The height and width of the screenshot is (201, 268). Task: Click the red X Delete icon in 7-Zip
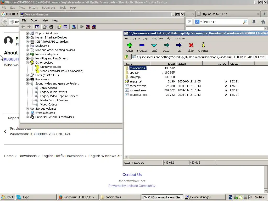[191, 45]
